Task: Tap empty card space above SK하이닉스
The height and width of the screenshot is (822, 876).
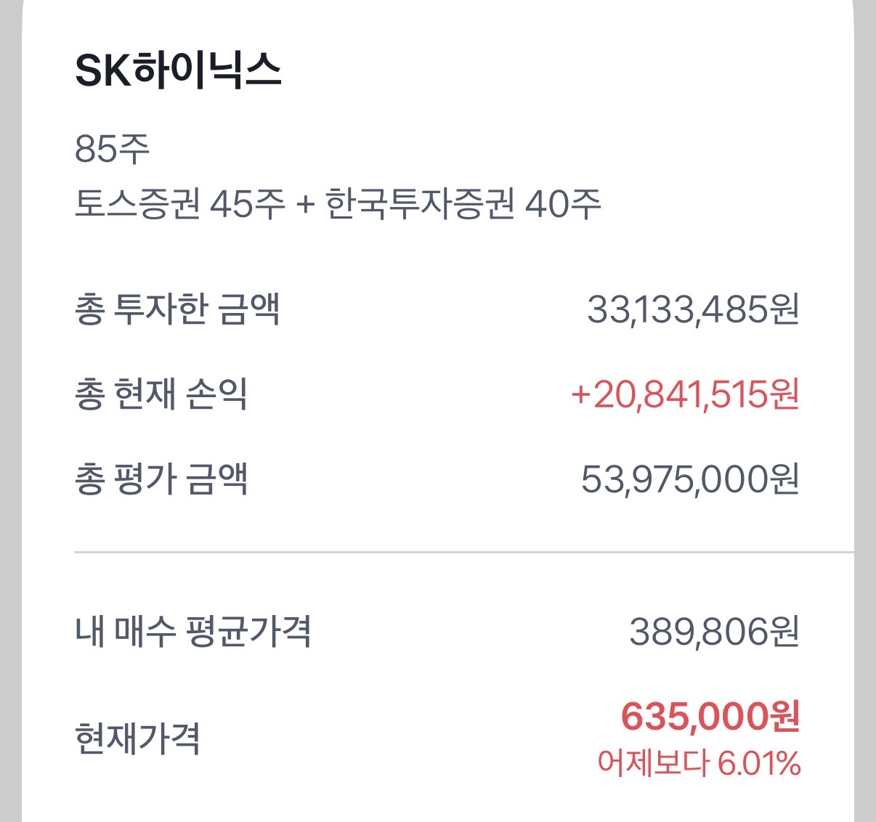Action: click(x=436, y=22)
